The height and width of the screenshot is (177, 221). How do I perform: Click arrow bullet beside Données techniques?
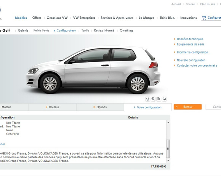[175, 39]
